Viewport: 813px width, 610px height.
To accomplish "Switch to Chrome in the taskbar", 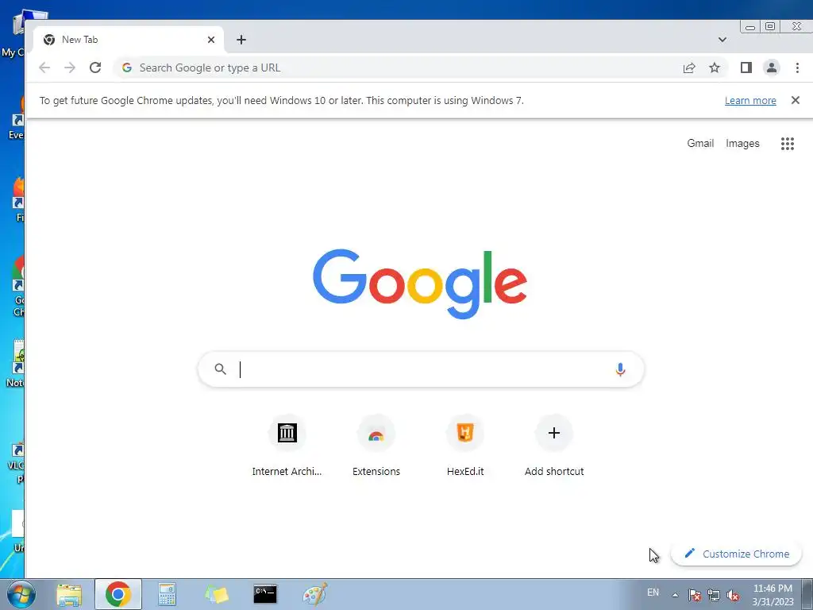I will pyautogui.click(x=118, y=594).
